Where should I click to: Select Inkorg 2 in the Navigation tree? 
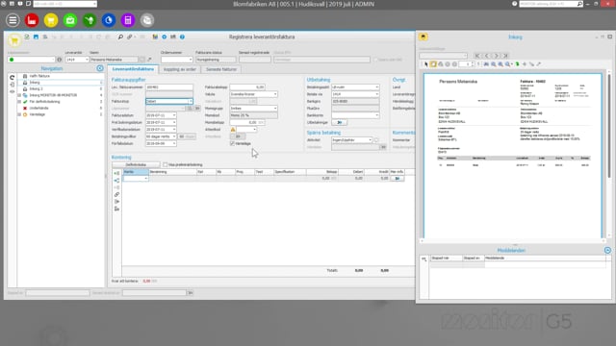coord(37,89)
